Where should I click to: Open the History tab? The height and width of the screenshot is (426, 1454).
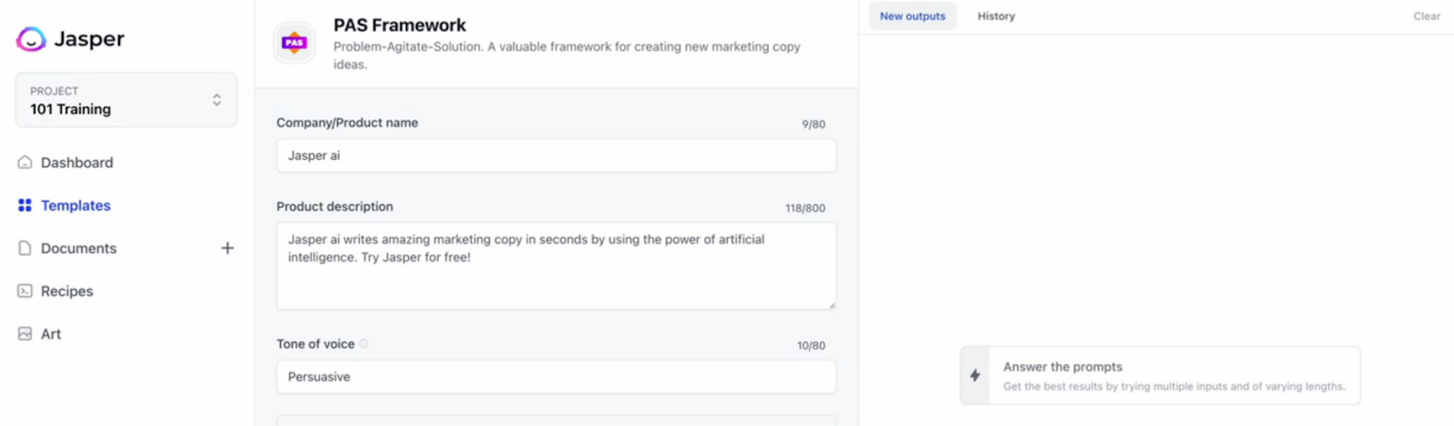996,16
